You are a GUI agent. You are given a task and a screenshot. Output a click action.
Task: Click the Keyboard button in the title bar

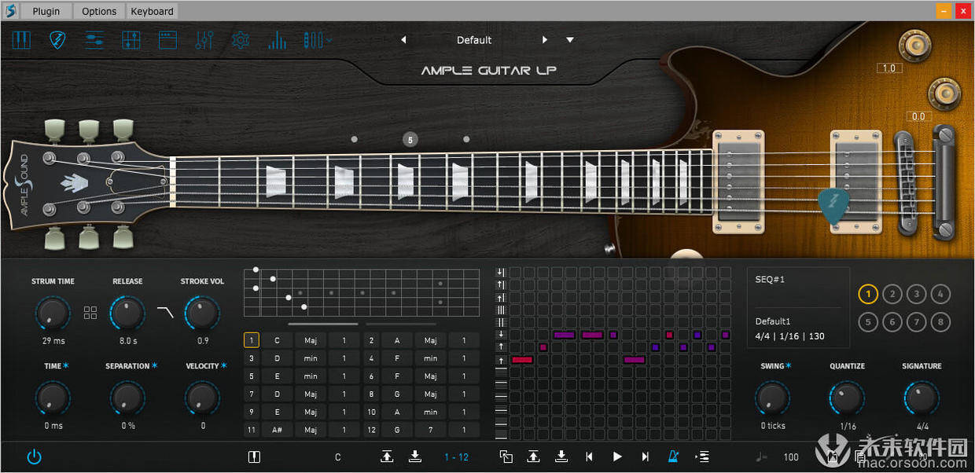pyautogui.click(x=152, y=11)
